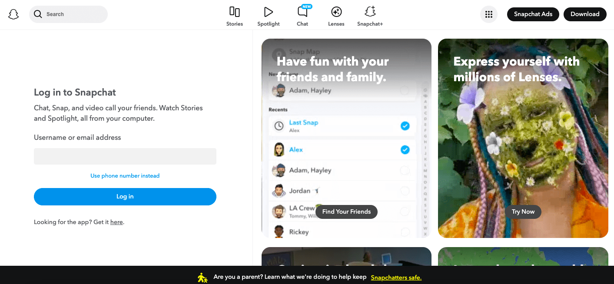
Task: Click the Snapchat Ads button
Action: tap(533, 14)
